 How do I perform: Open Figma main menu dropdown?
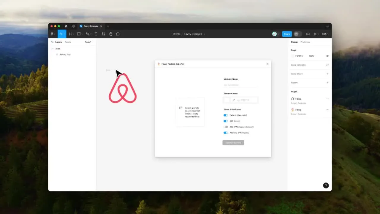53,34
